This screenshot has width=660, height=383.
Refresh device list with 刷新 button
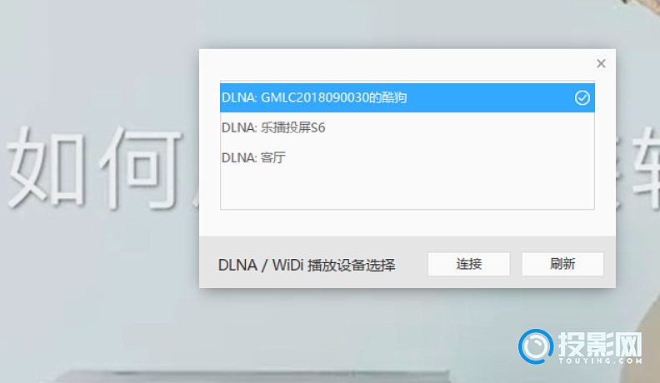(562, 264)
